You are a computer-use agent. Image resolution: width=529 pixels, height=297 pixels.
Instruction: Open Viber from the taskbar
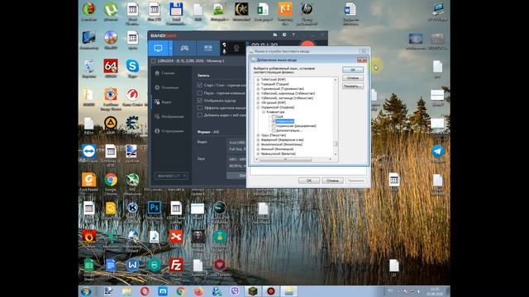point(235,291)
